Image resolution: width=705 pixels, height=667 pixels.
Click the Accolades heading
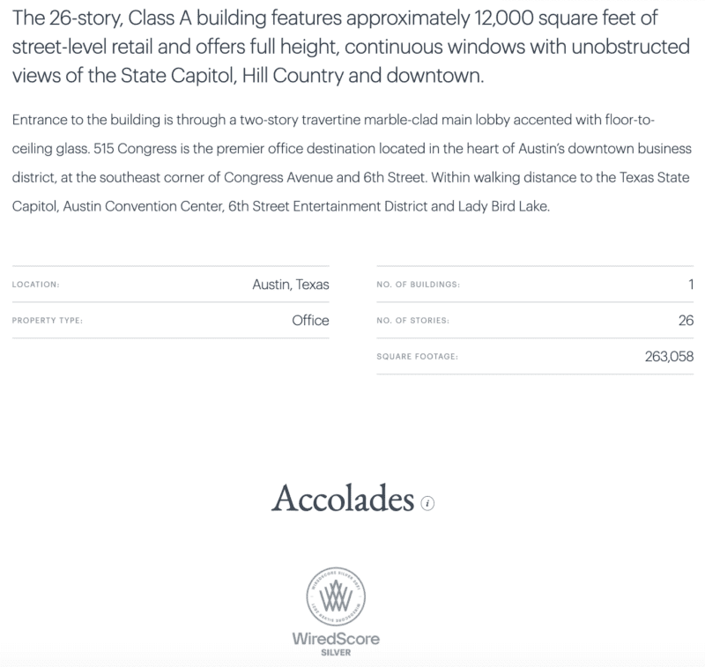click(x=343, y=499)
